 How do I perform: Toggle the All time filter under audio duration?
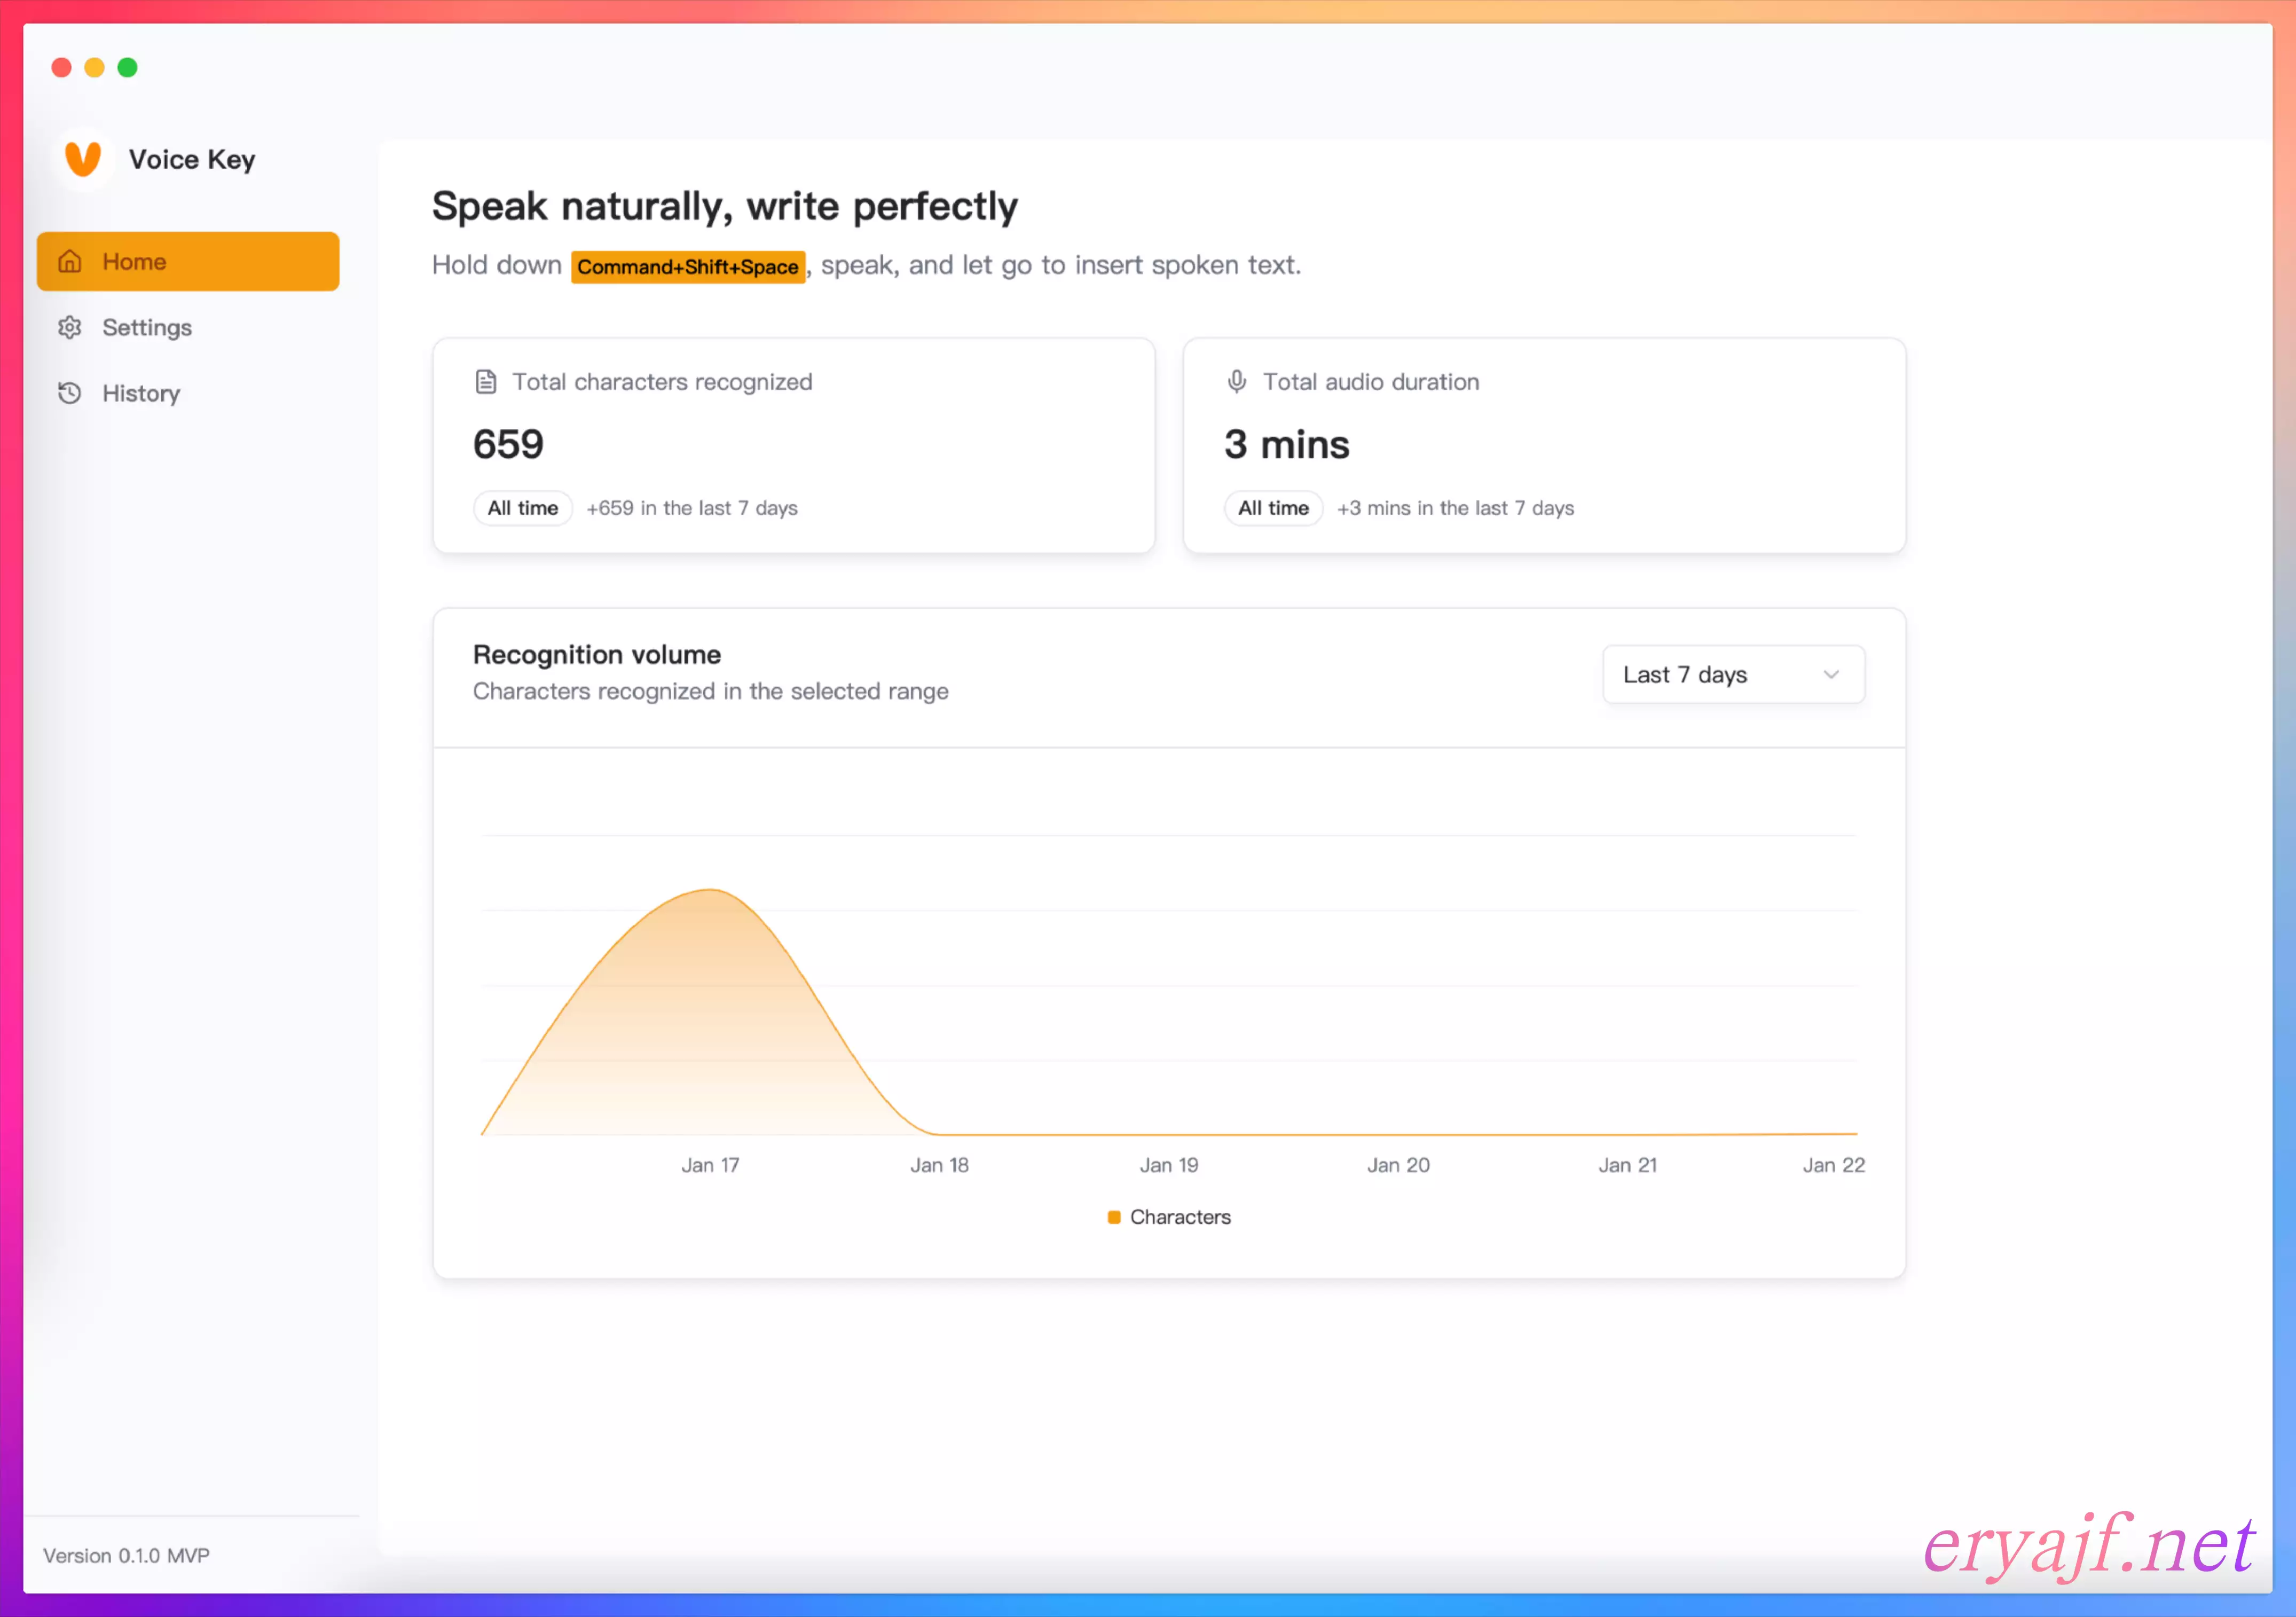coord(1272,508)
